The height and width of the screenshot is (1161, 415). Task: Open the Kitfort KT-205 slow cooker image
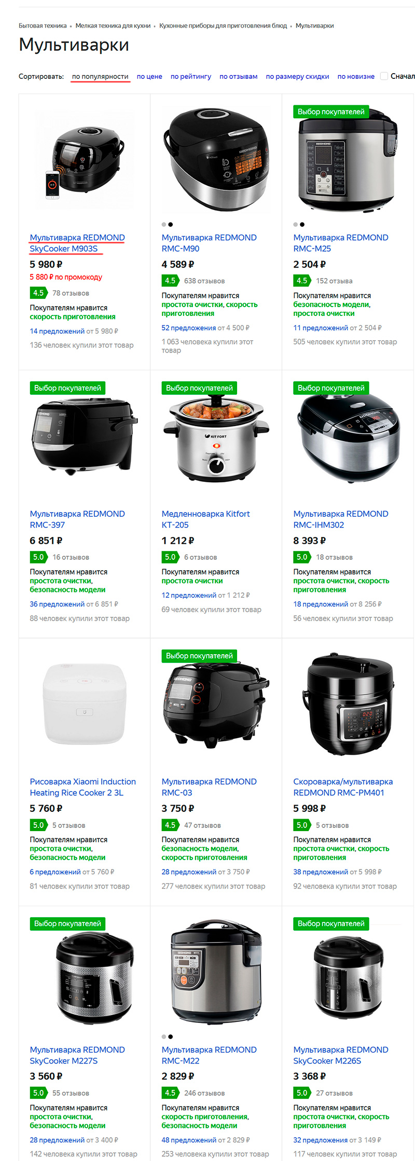(216, 438)
